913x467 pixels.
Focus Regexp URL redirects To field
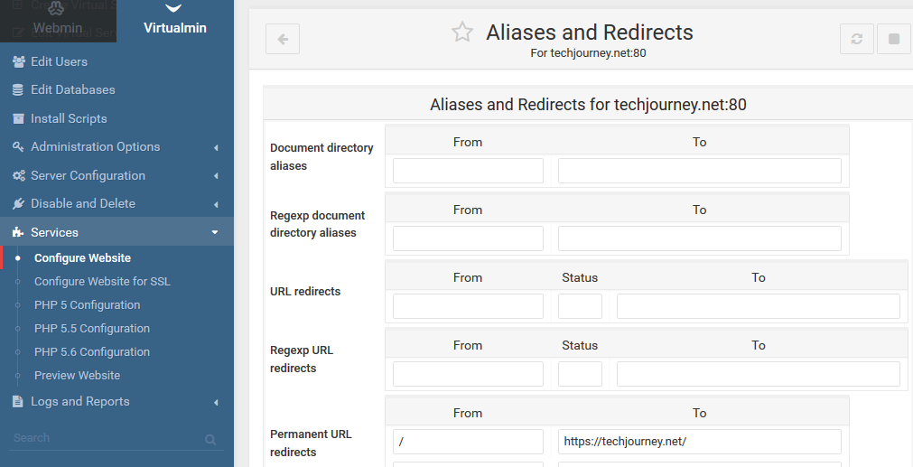pos(758,374)
